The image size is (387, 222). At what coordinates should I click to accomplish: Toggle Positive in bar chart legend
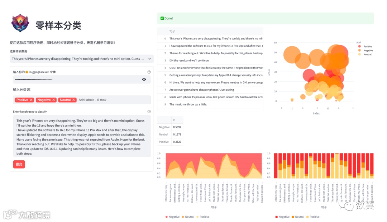pos(313,217)
